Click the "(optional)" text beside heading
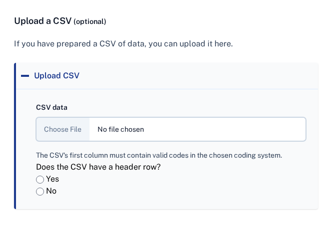 [x=90, y=21]
